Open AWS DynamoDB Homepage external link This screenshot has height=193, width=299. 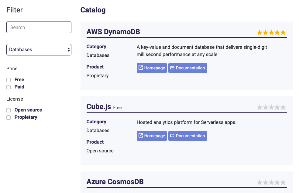[152, 68]
